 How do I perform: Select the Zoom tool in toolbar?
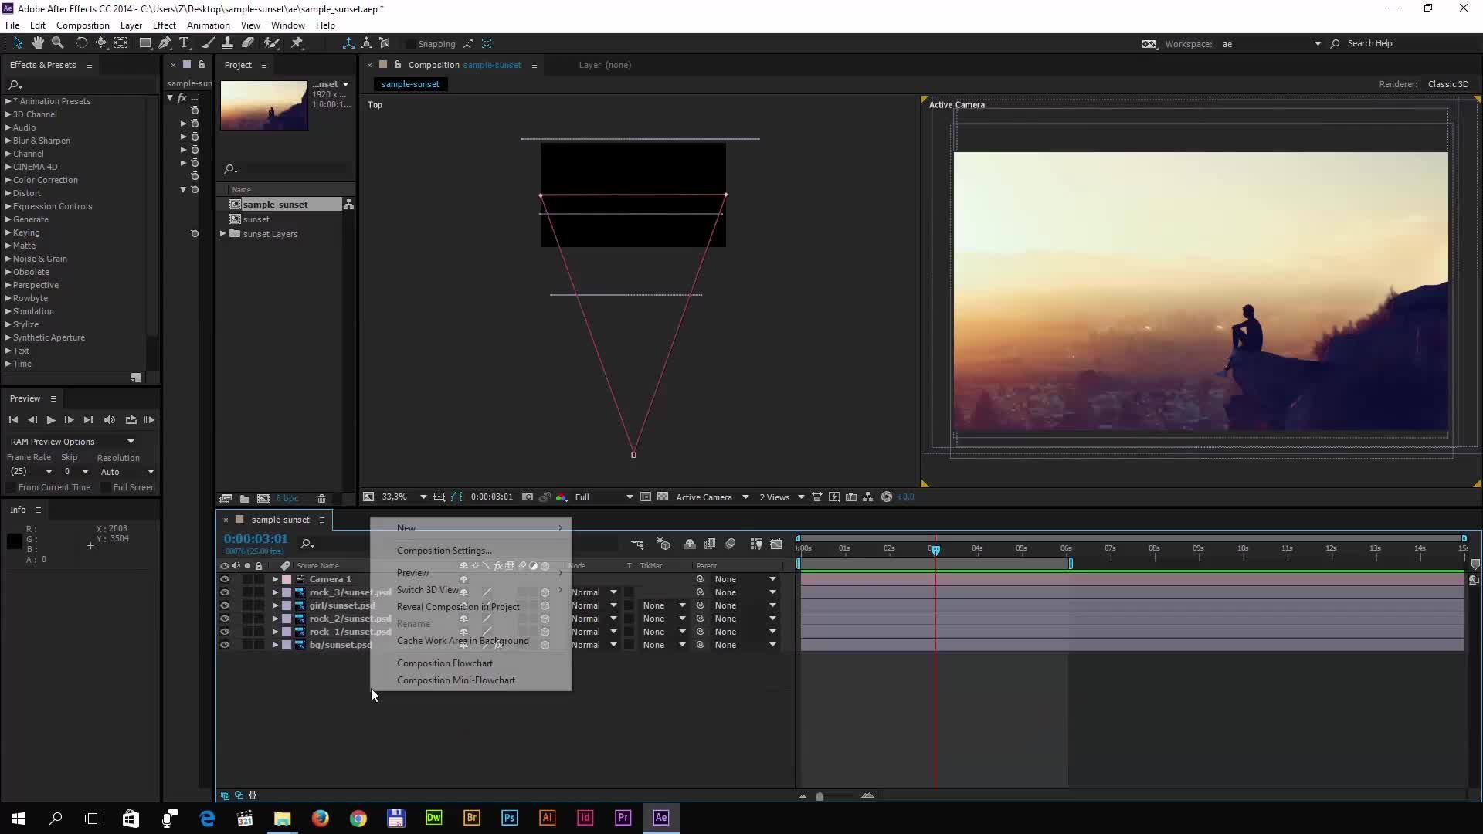click(x=57, y=43)
